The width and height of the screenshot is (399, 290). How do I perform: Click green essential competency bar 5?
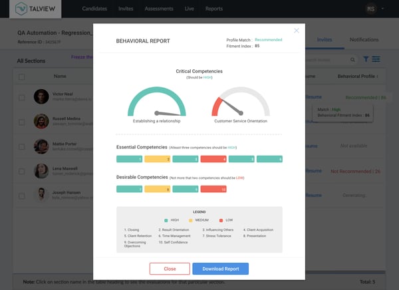pos(241,159)
